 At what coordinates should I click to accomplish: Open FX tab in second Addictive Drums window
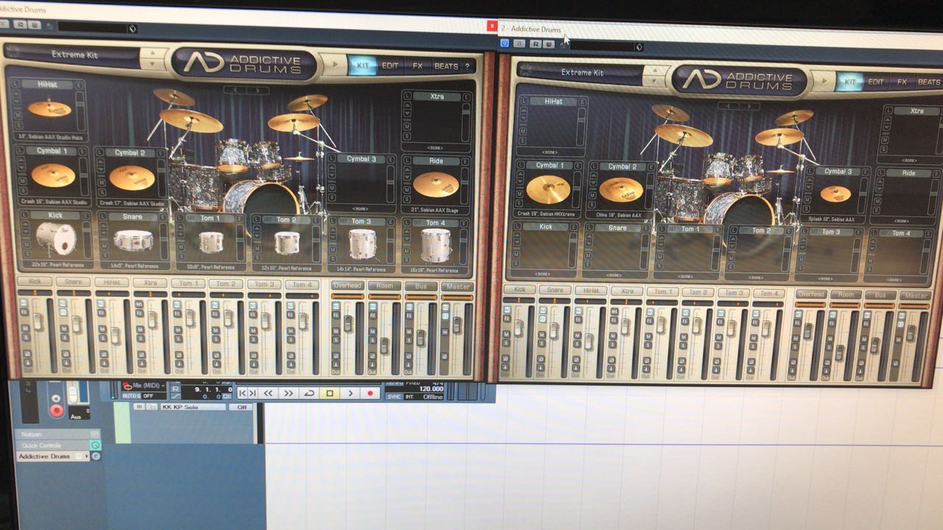[x=902, y=82]
